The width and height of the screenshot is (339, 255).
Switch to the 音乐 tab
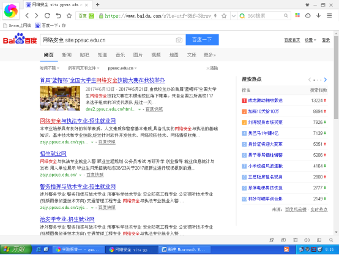[x=120, y=55]
